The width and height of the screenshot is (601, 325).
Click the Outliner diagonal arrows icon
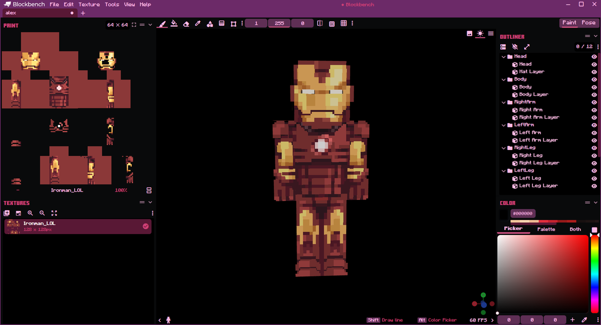[x=527, y=46]
